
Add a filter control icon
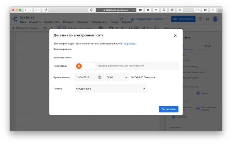click(117, 28)
